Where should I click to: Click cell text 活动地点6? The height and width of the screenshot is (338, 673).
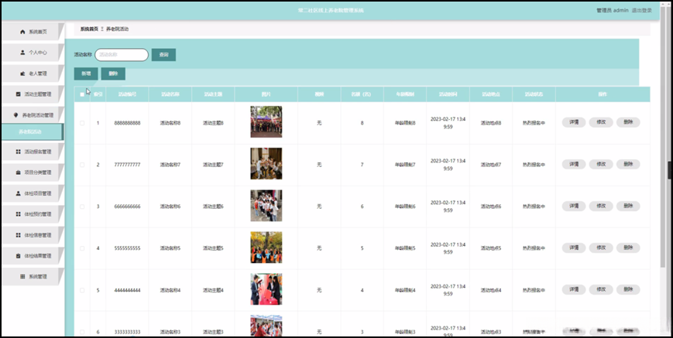490,207
